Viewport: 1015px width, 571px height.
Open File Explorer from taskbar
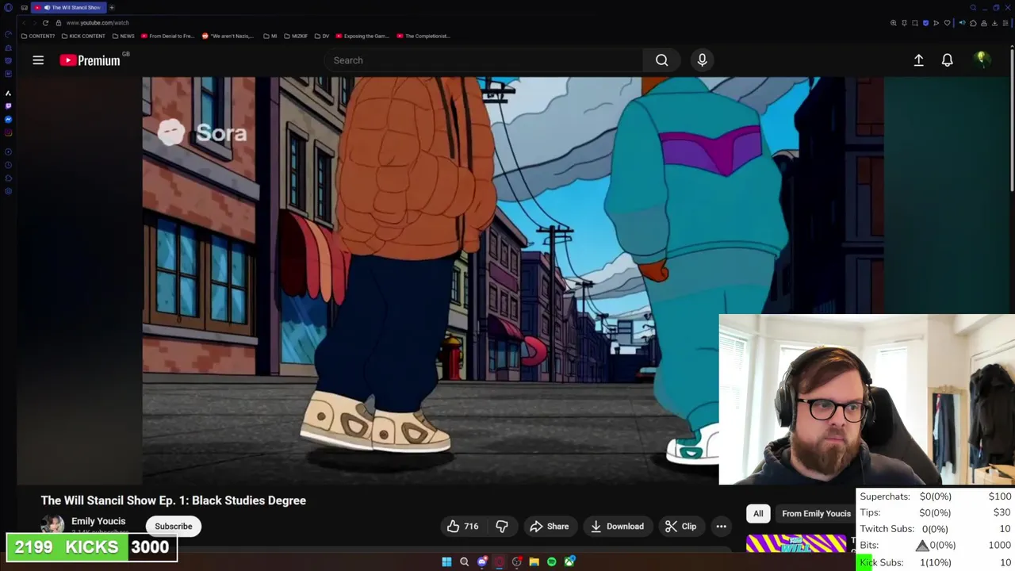point(534,562)
